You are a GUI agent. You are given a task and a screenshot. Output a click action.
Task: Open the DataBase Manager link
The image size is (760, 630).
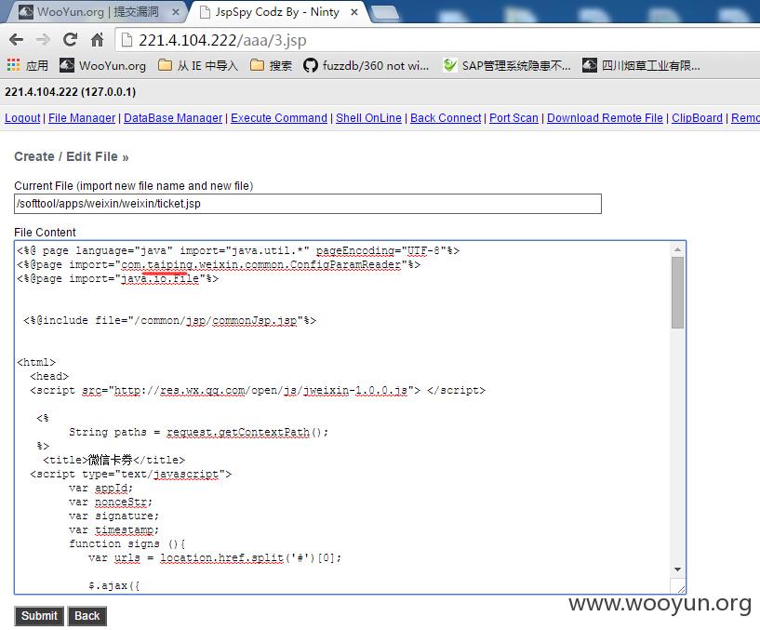173,118
